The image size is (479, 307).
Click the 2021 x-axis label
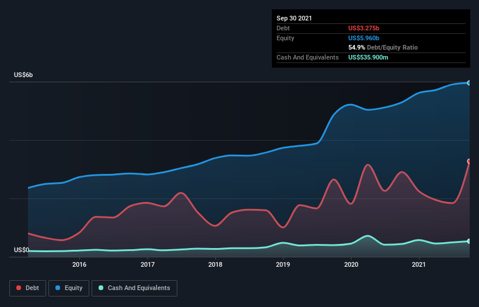pos(419,264)
